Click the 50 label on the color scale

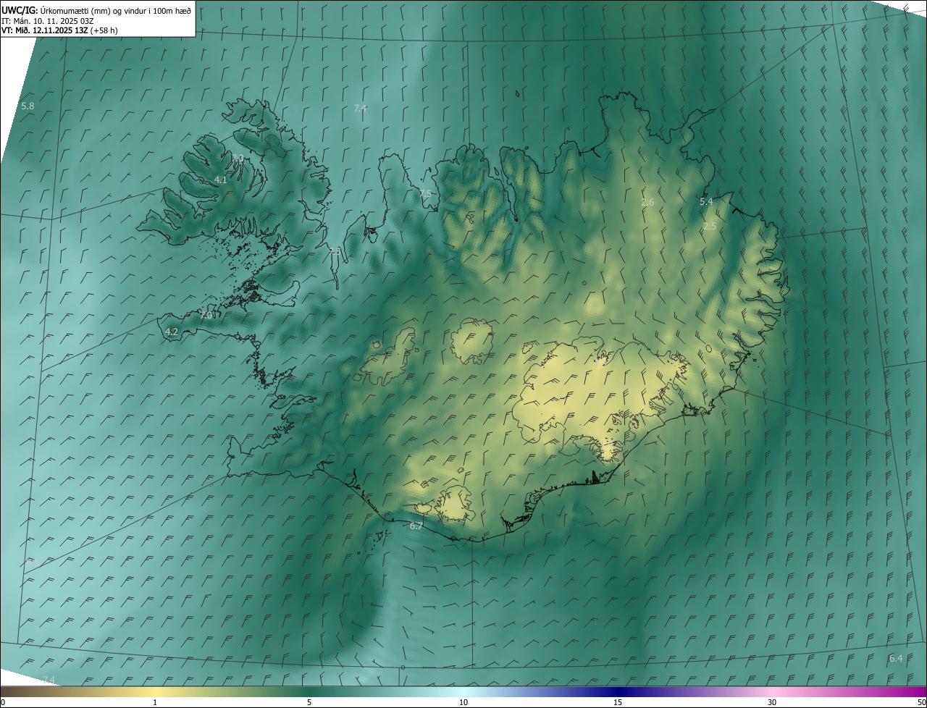pyautogui.click(x=921, y=703)
